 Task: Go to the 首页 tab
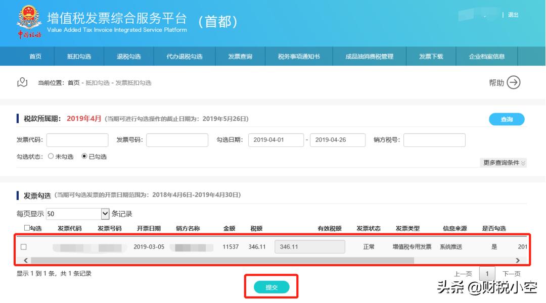(x=34, y=57)
